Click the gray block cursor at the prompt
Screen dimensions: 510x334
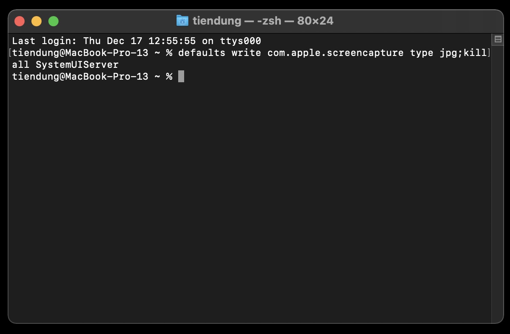(x=181, y=76)
